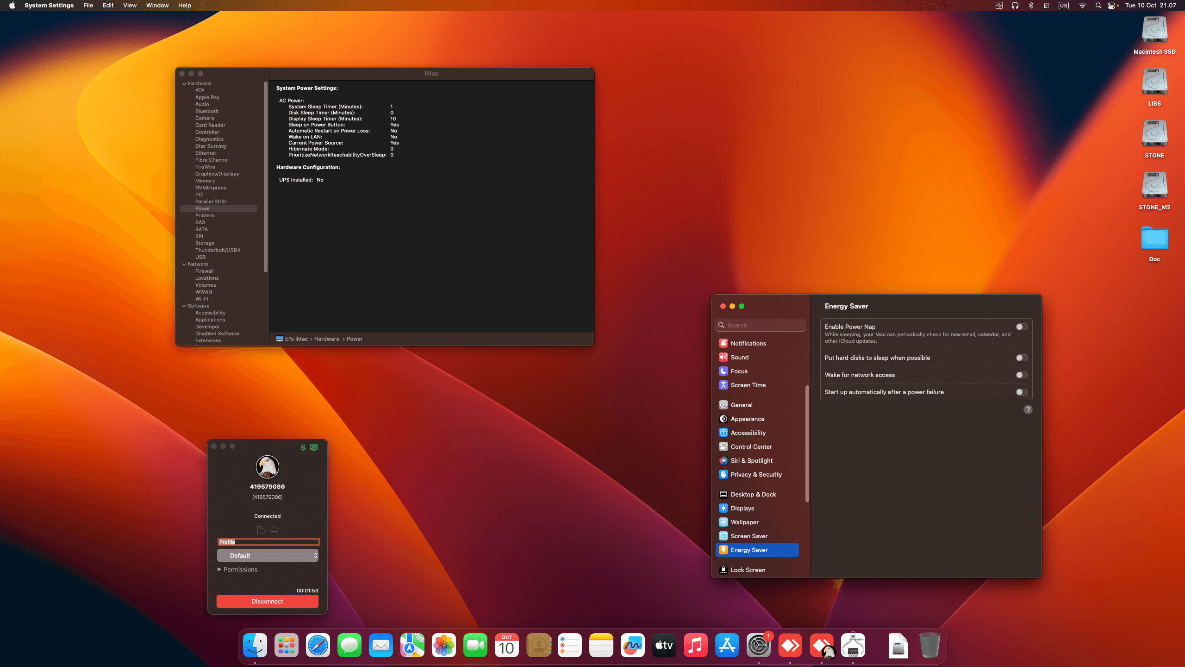
Task: Open Control Center in menu bar
Action: click(x=1111, y=6)
